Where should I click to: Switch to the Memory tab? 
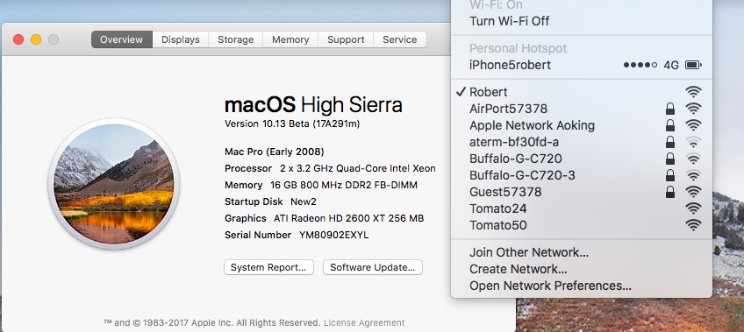[290, 39]
